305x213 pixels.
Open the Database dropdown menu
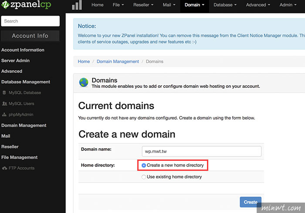[x=225, y=5]
